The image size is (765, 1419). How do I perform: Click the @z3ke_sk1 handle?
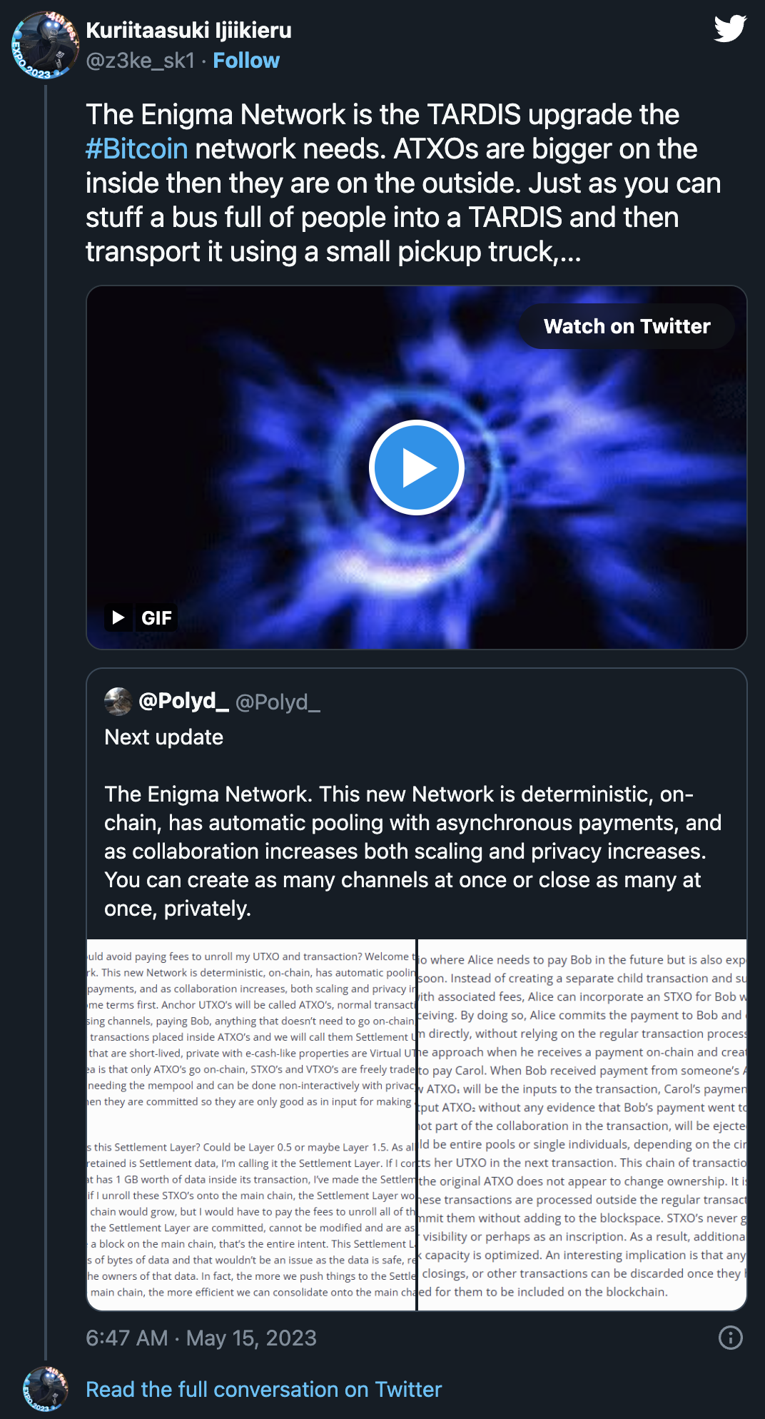[140, 61]
